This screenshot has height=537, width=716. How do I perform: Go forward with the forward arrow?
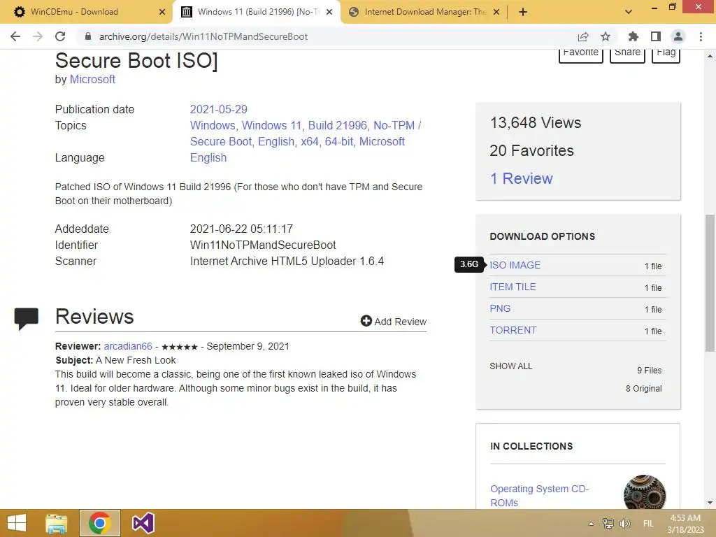(x=38, y=36)
